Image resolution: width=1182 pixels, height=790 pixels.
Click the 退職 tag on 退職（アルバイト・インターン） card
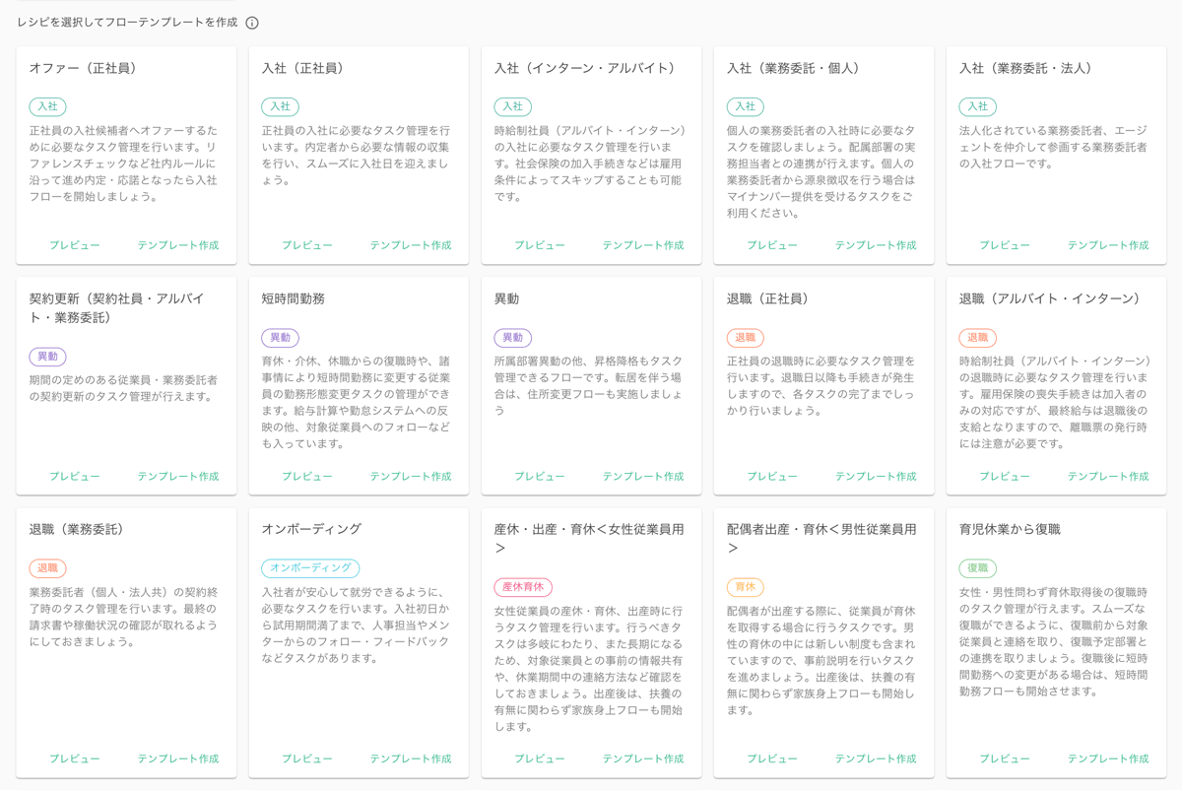[977, 338]
